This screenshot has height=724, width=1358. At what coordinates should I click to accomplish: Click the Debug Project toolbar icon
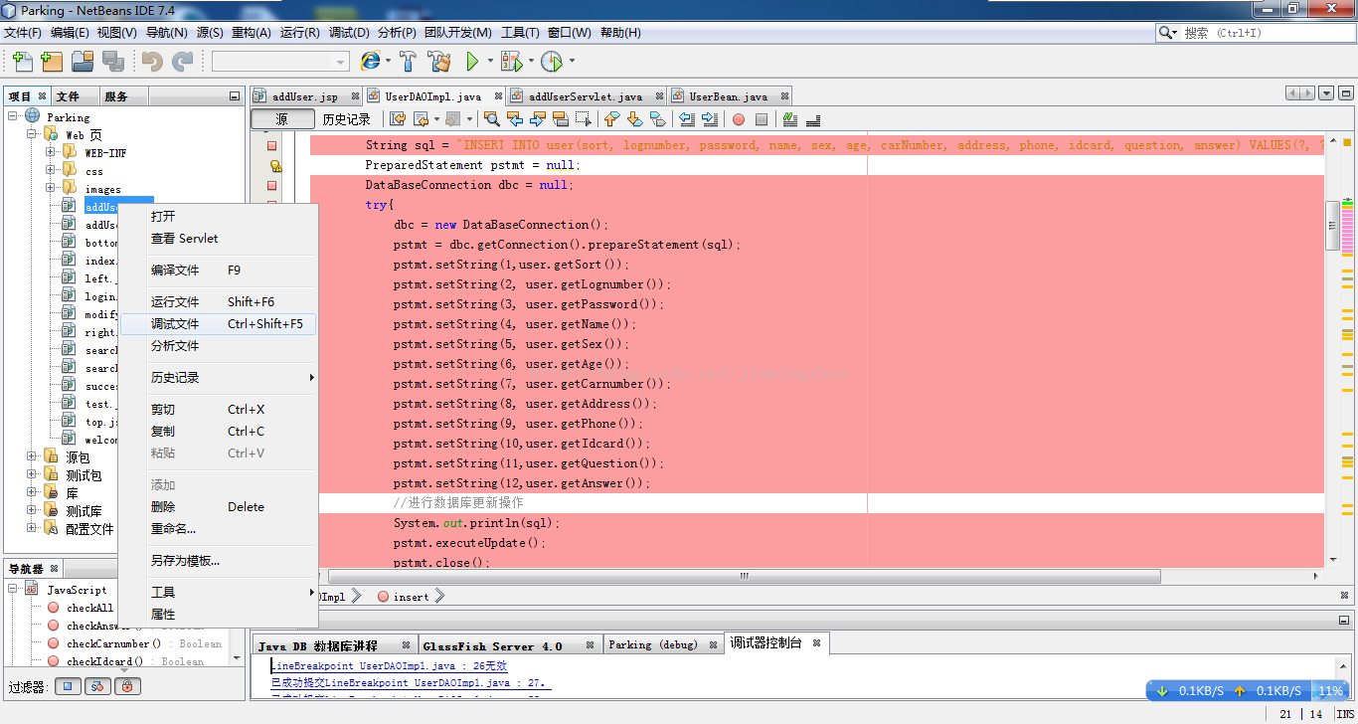pos(510,62)
